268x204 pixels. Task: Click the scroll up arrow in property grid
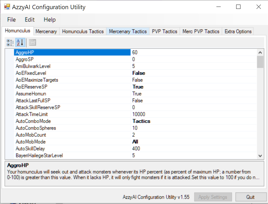click(260, 52)
